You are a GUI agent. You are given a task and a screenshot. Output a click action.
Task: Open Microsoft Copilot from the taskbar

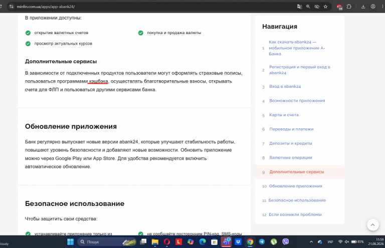pos(190,242)
